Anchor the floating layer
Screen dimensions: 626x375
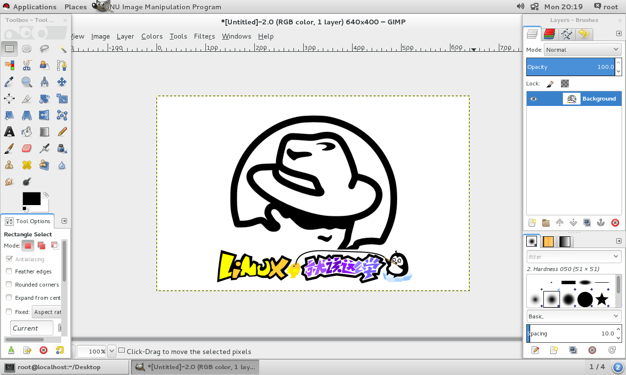pyautogui.click(x=601, y=223)
